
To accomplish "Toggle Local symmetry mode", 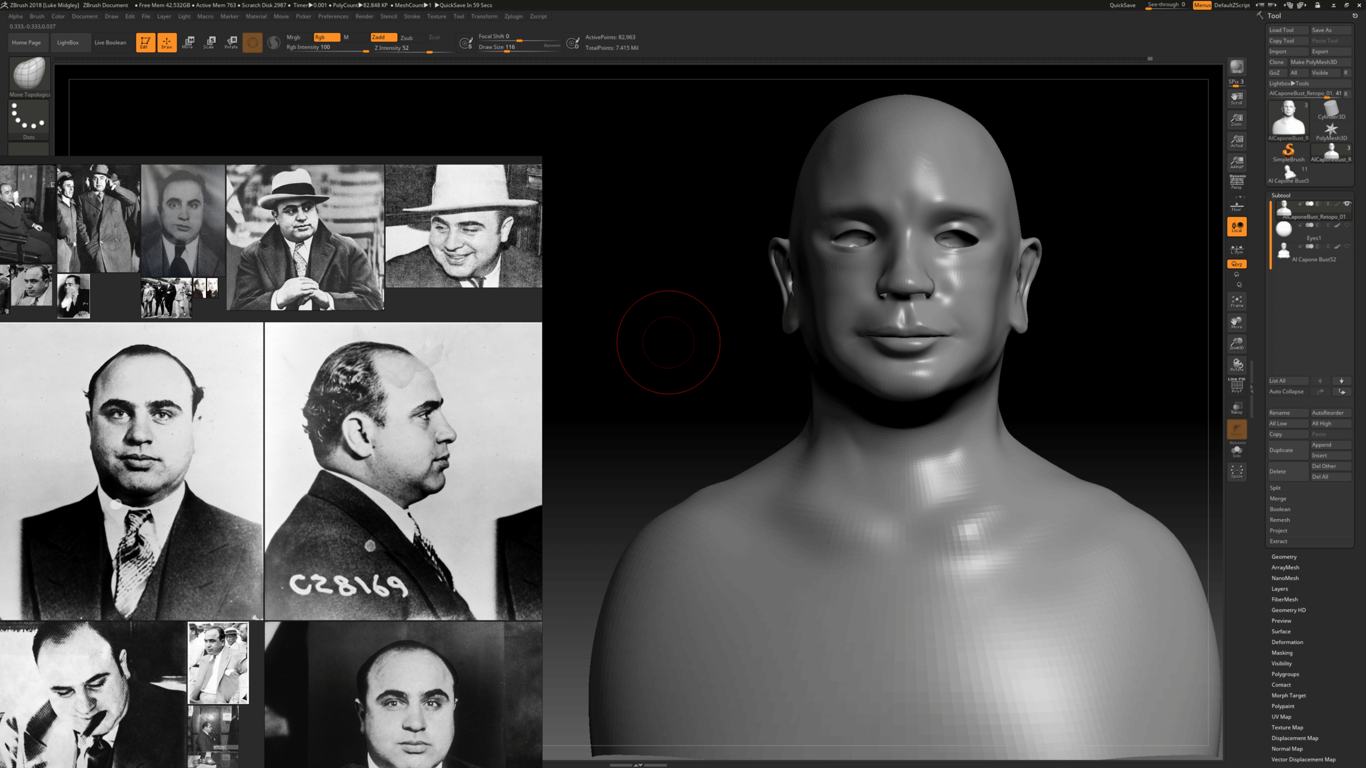I will 1237,225.
